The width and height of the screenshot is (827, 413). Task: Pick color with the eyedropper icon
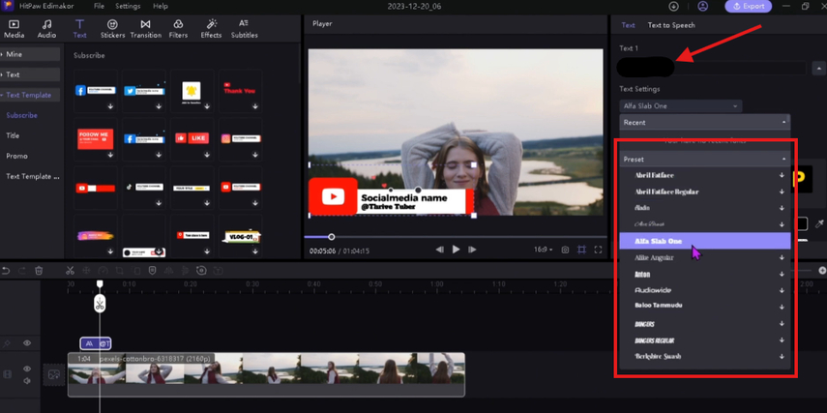click(819, 224)
